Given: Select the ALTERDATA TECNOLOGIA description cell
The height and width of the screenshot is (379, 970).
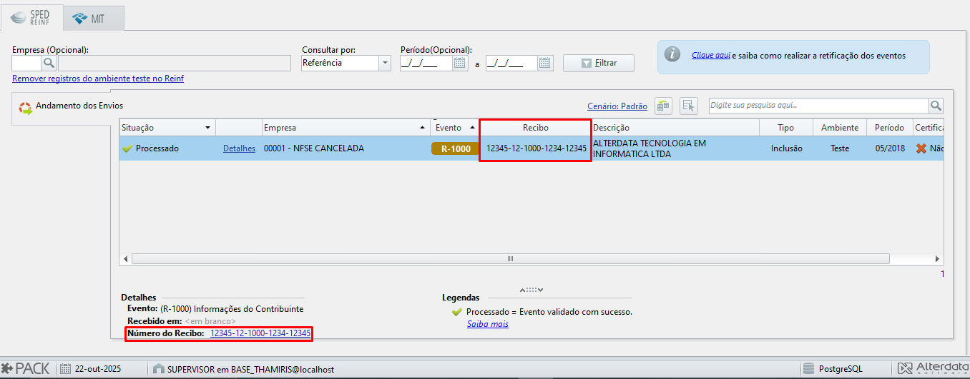Looking at the screenshot, I should (x=675, y=148).
